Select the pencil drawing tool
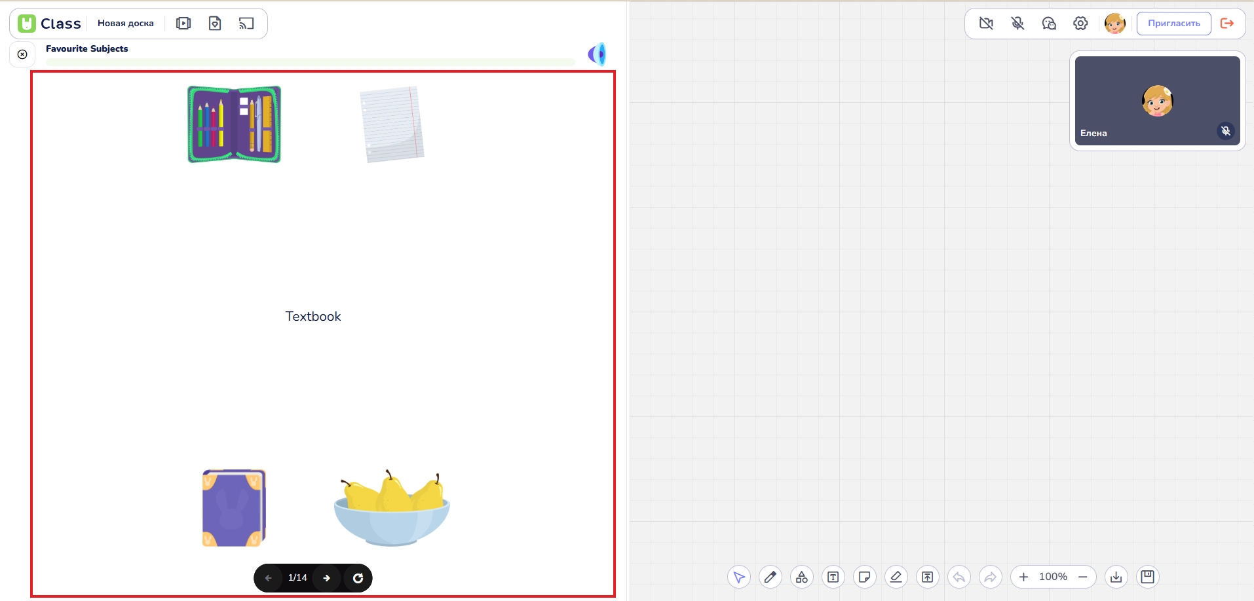Screen dimensions: 1254x601 point(770,577)
